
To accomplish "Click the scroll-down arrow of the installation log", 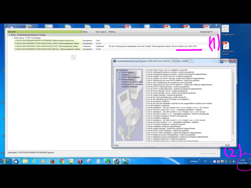I will pos(232,140).
